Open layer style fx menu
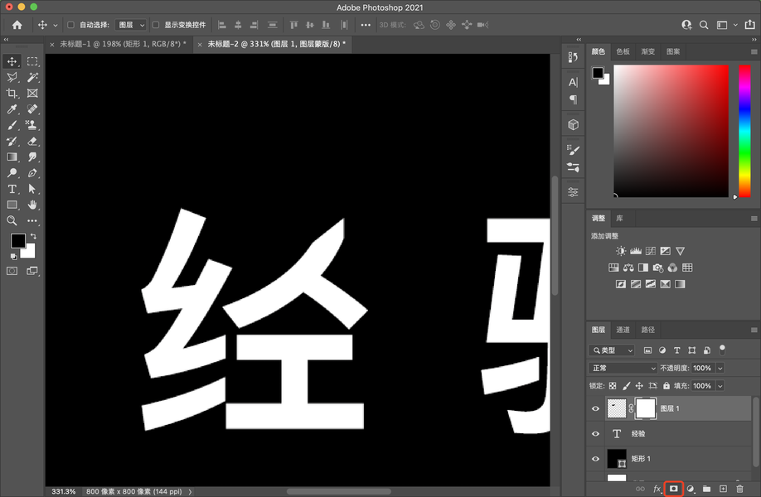Image resolution: width=761 pixels, height=497 pixels. (x=657, y=489)
